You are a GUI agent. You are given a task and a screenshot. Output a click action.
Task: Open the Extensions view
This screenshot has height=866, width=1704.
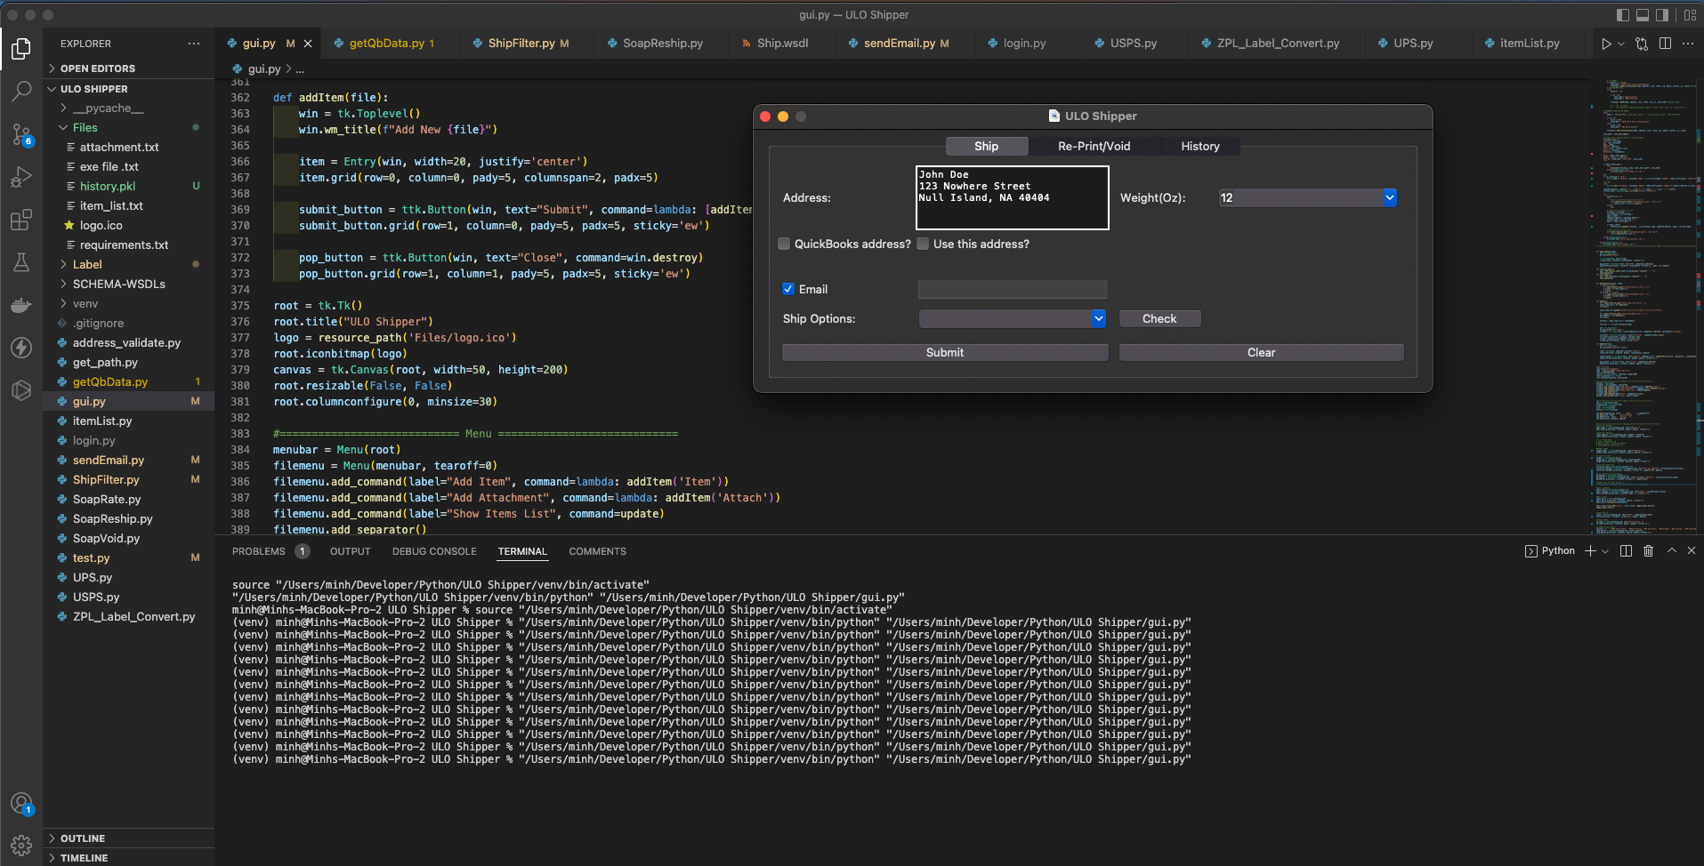21,220
